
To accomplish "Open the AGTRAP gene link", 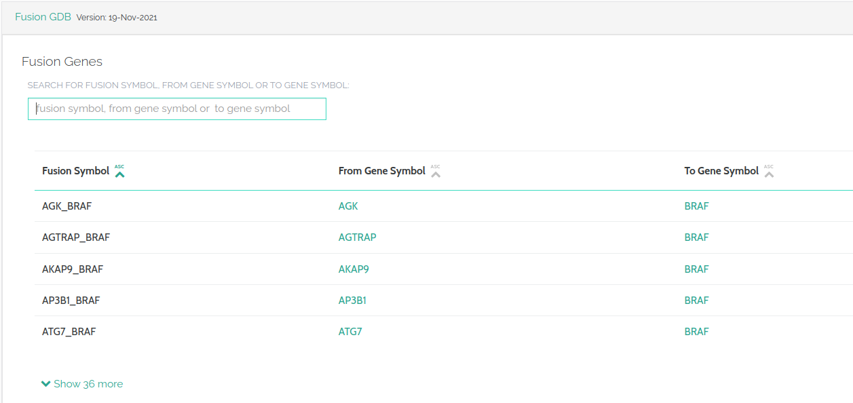I will coord(357,237).
